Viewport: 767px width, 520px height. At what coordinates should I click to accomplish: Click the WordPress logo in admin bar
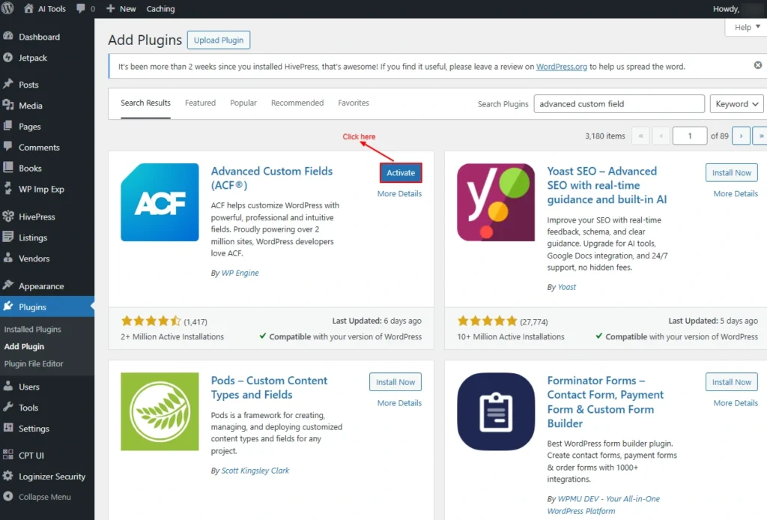(10, 9)
